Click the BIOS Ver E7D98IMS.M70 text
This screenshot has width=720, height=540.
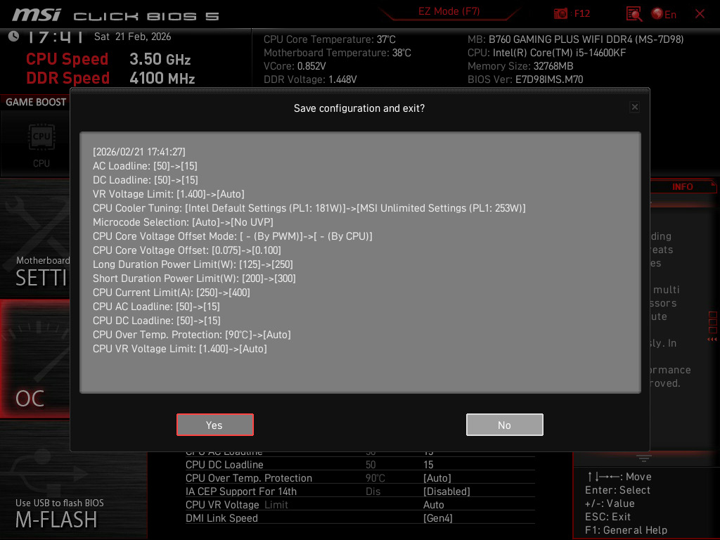pos(525,79)
